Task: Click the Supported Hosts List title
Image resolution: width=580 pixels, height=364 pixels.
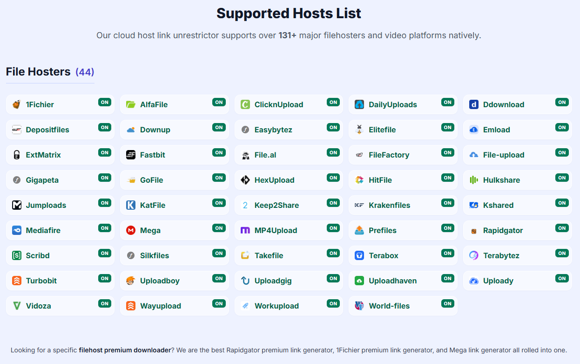Action: [289, 13]
